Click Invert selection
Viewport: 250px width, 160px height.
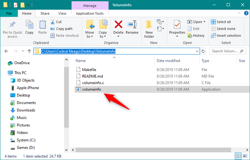pos(226,36)
